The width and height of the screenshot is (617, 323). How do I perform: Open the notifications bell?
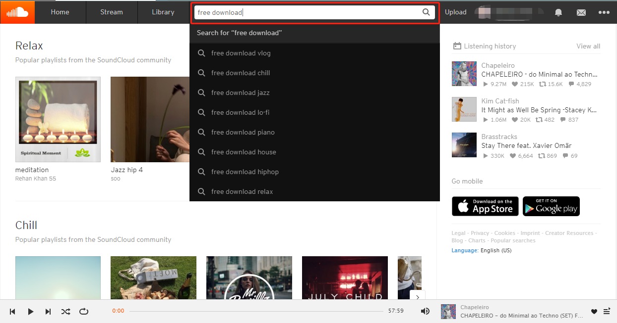pos(558,12)
